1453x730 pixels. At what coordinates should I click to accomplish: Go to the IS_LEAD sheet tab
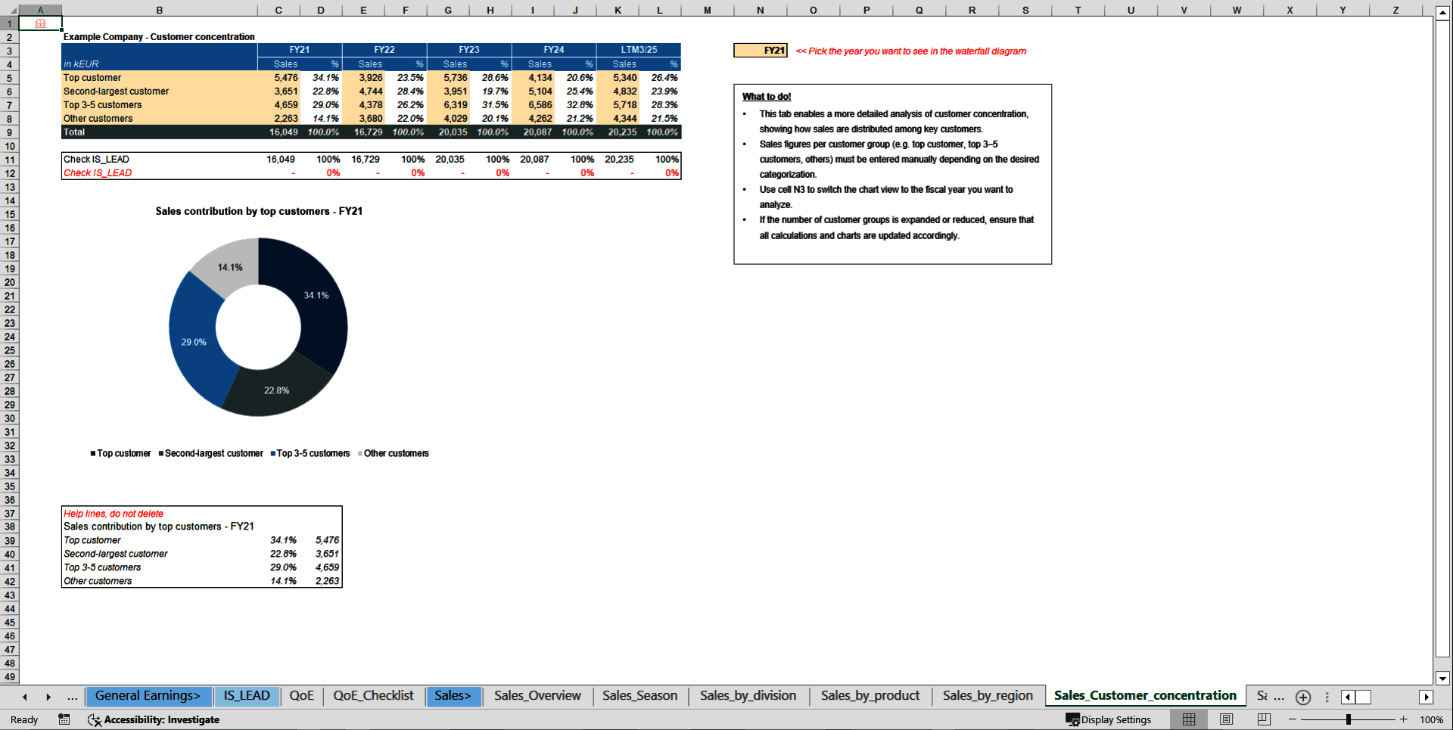[247, 696]
